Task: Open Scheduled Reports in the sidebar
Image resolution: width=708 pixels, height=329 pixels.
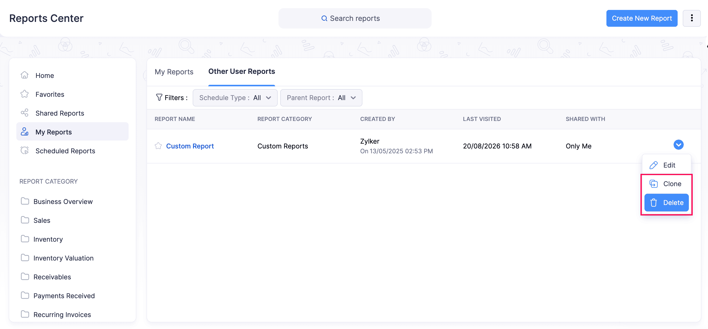Action: [x=72, y=150]
